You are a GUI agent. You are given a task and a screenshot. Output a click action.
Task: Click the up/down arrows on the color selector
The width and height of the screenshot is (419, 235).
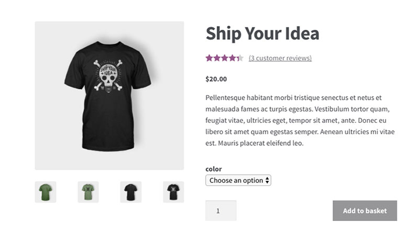pos(267,180)
